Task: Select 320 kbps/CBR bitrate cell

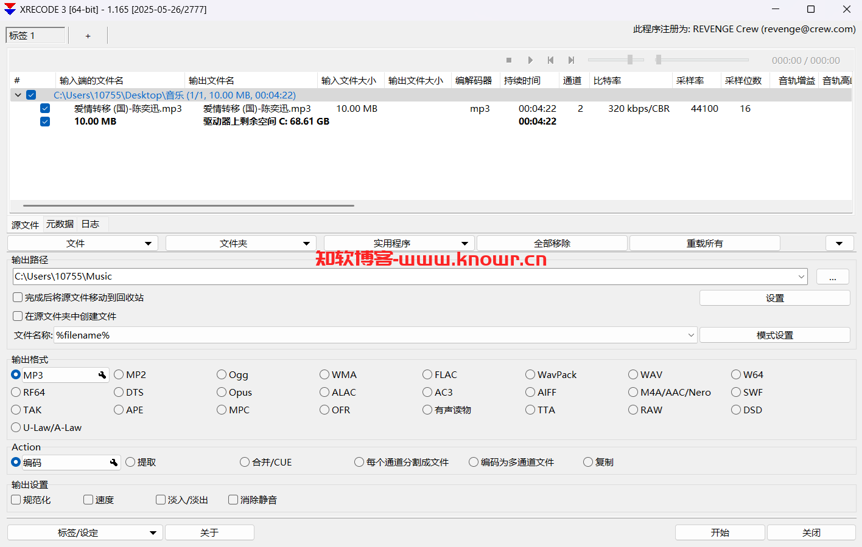Action: [x=639, y=108]
